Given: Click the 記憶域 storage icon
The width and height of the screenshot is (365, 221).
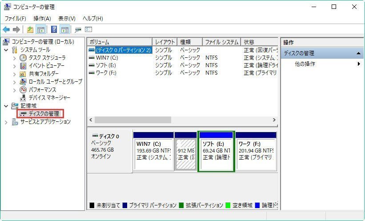Looking at the screenshot, I should (x=15, y=106).
